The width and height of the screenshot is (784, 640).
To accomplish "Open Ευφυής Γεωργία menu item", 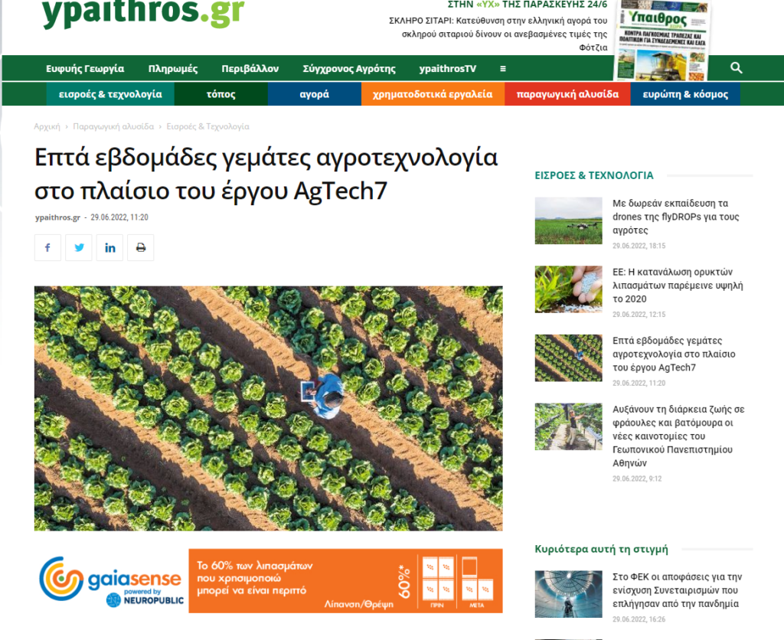I will click(x=85, y=68).
